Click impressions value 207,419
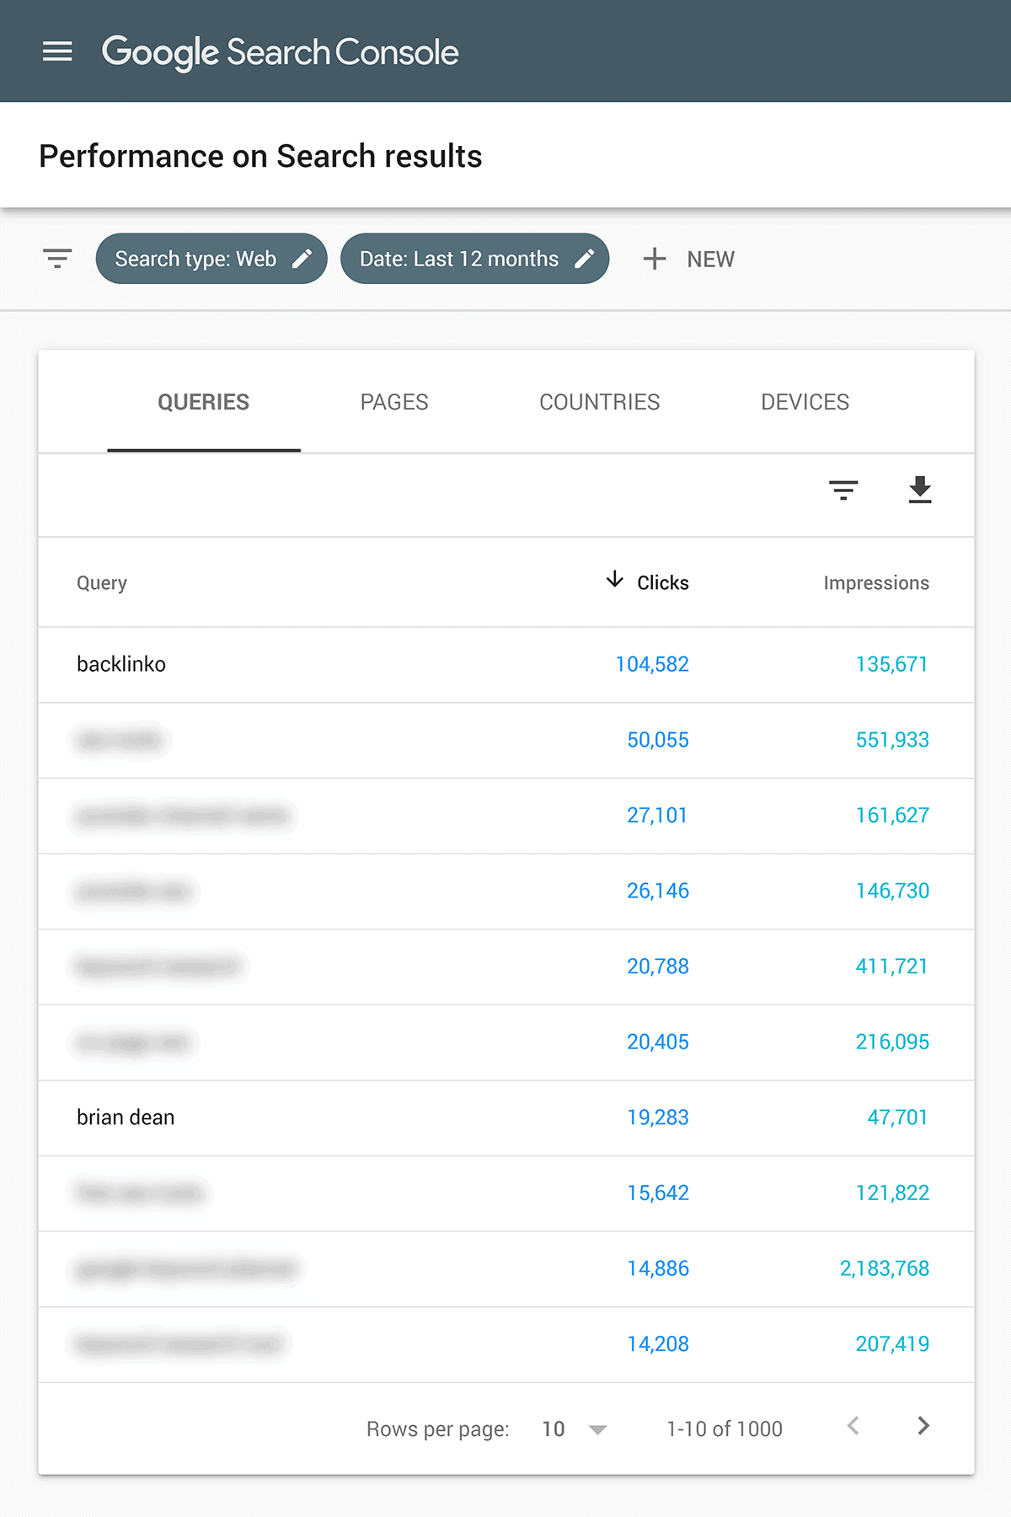 click(892, 1344)
